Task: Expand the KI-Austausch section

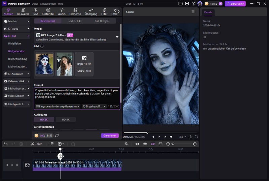Action: pos(16,74)
